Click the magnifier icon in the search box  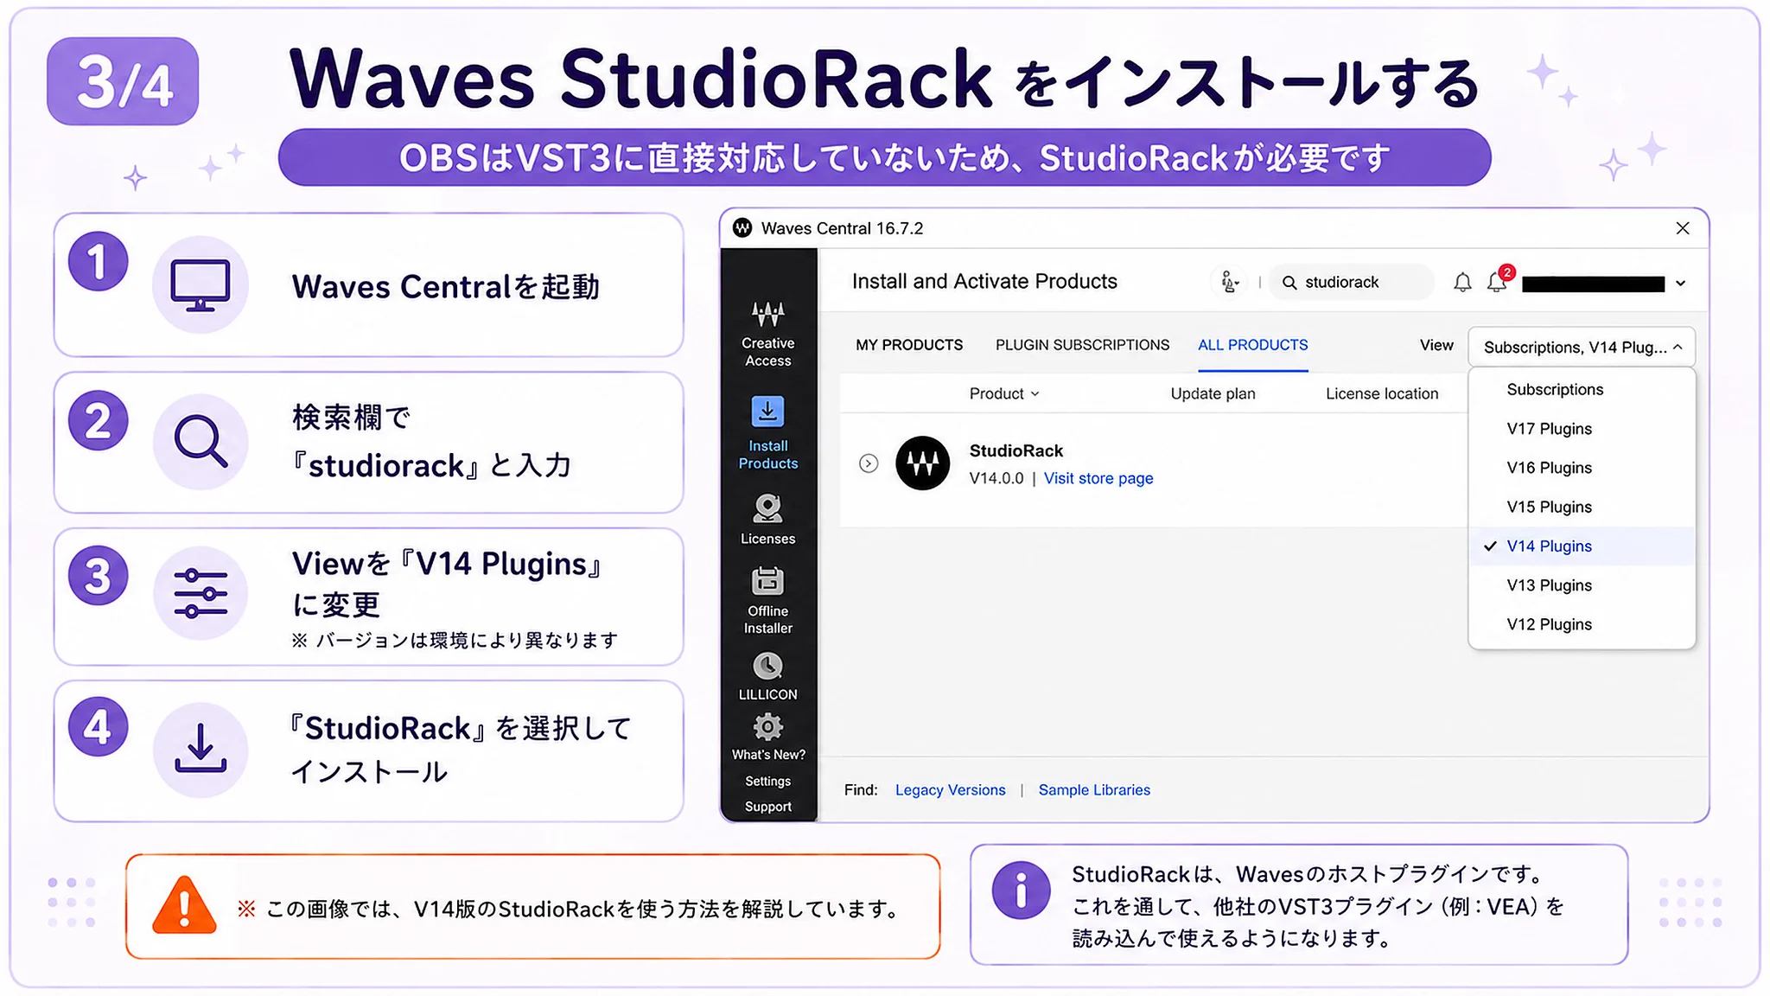(1289, 283)
